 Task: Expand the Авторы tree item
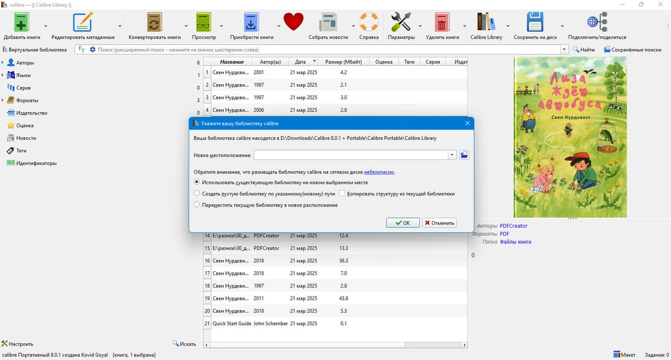point(3,63)
